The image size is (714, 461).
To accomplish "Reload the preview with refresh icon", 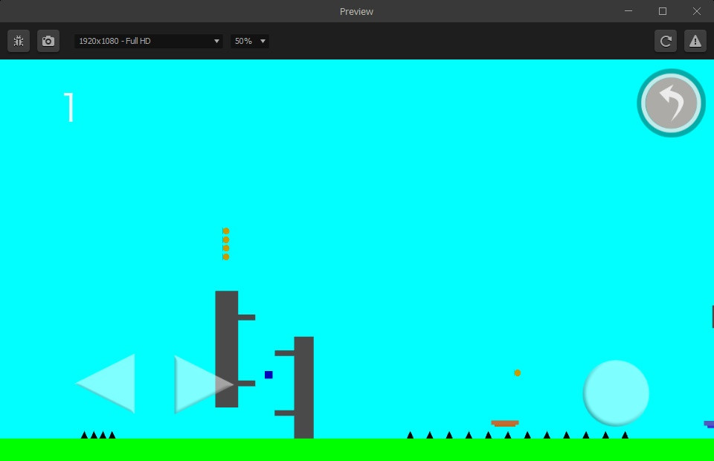I will click(665, 41).
